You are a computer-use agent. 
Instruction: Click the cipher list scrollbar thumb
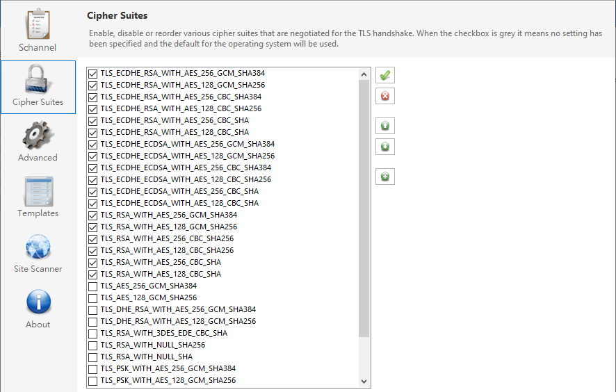point(364,209)
